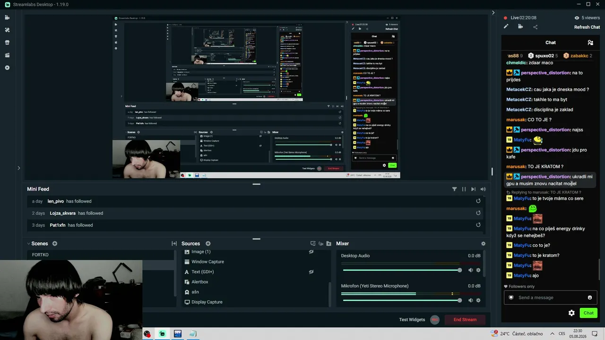Click the source layout icon in Sources header

point(313,244)
